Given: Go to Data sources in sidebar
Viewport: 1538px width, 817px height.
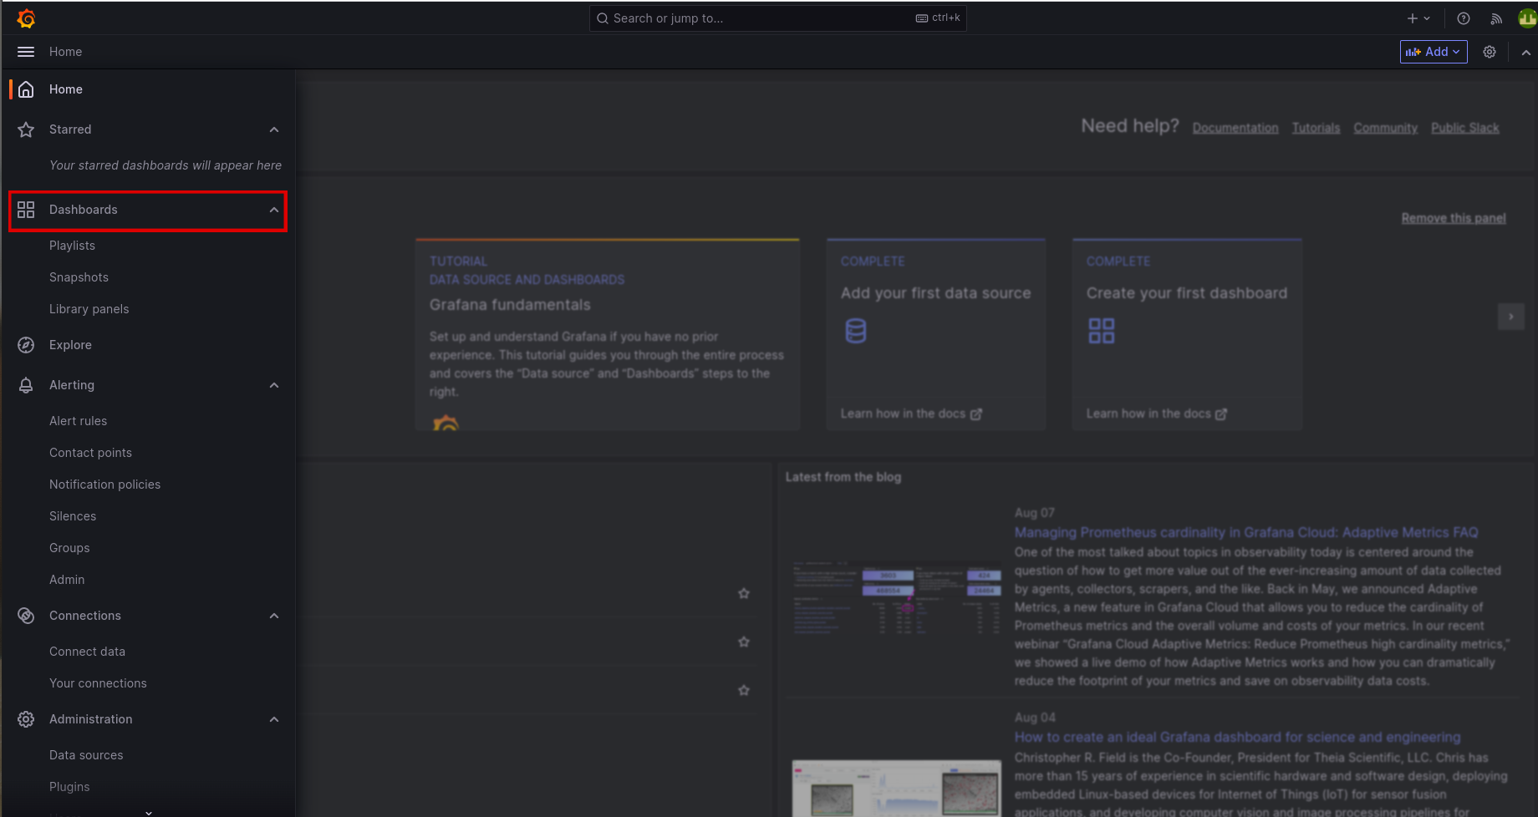Looking at the screenshot, I should click(x=86, y=755).
